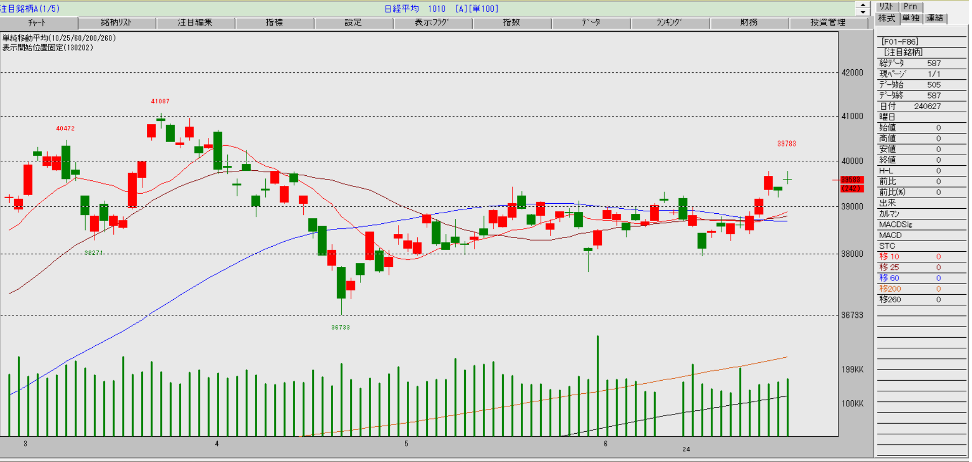Select the 始値 row
The height and width of the screenshot is (462, 972).
921,128
